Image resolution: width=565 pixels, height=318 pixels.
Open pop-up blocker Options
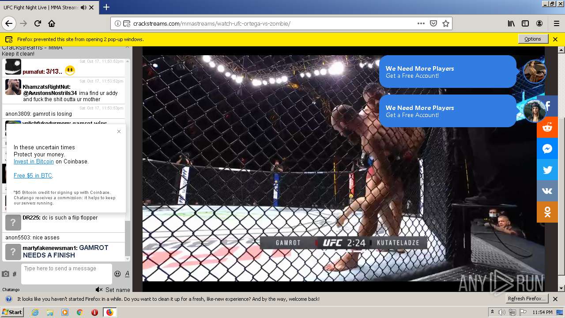click(x=533, y=39)
